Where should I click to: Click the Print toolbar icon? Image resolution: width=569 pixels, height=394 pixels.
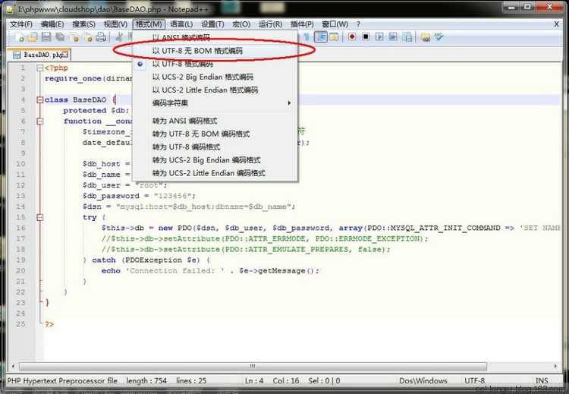(x=101, y=37)
